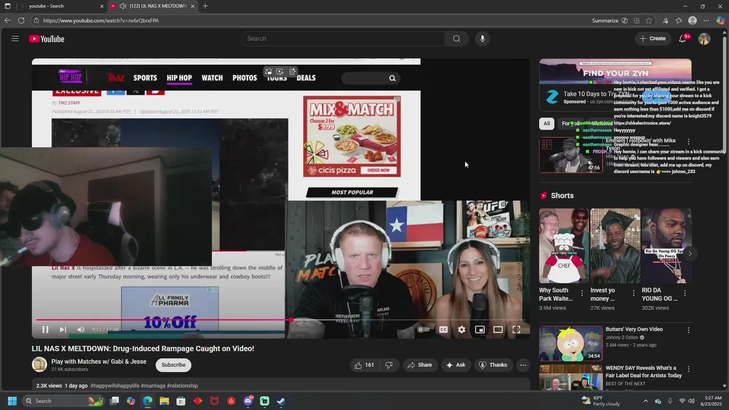The image size is (729, 410).
Task: Mute the video volume
Action: click(x=81, y=329)
